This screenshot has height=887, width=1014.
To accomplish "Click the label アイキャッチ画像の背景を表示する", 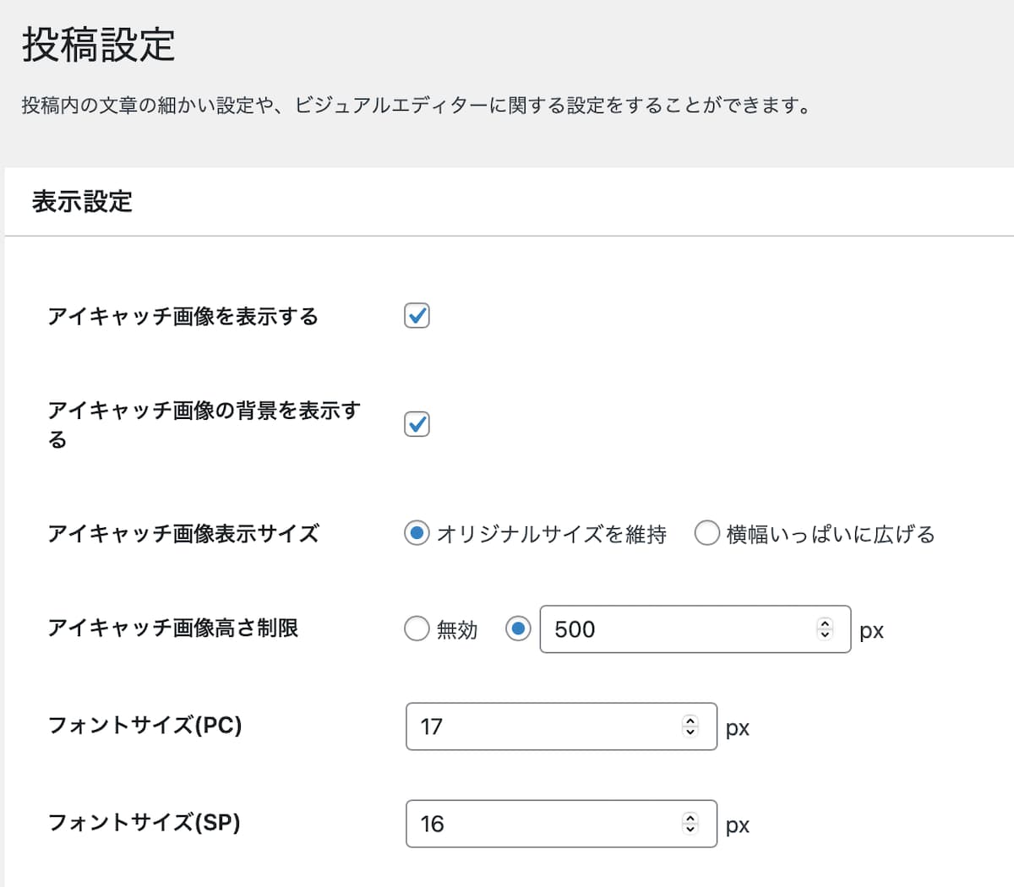I will tap(204, 425).
